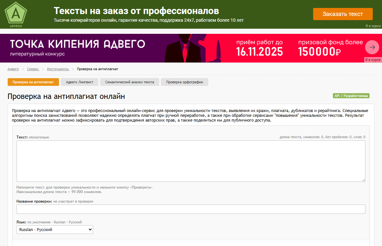Open 'Точка кипения Адвего' contest banner
The image size is (382, 246).
[x=191, y=48]
